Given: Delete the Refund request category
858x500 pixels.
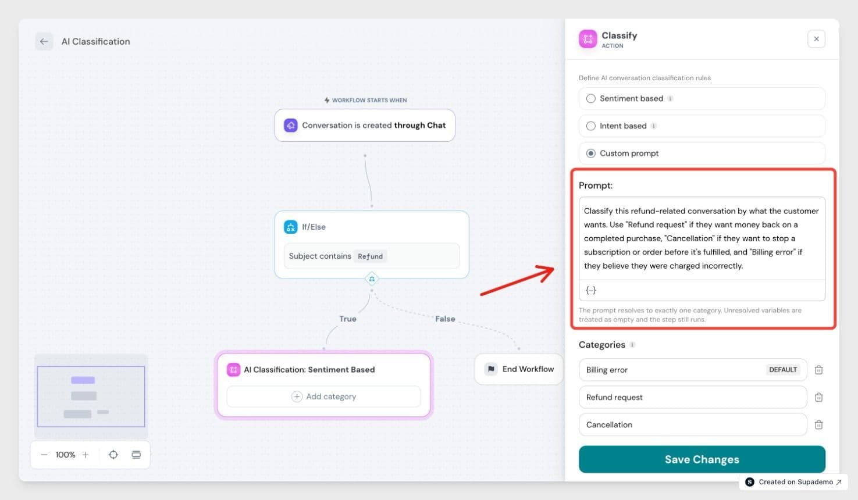Looking at the screenshot, I should (818, 397).
